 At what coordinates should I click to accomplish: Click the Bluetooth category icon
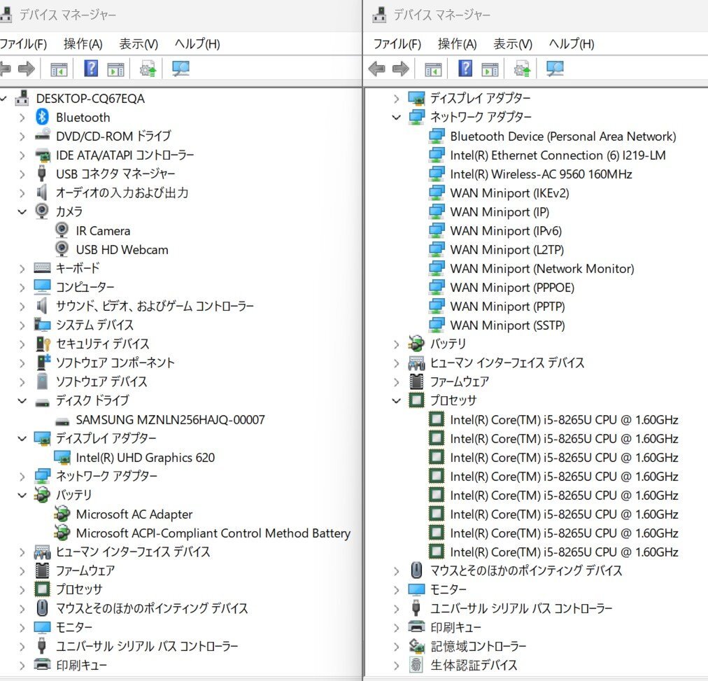pos(43,117)
